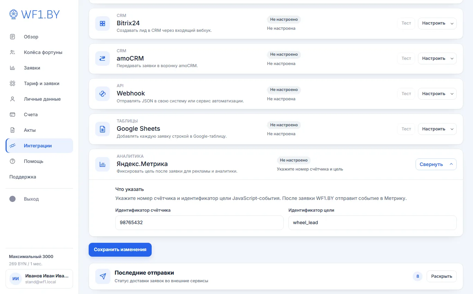Open the Счета page
This screenshot has height=294, width=473.
coord(39,114)
